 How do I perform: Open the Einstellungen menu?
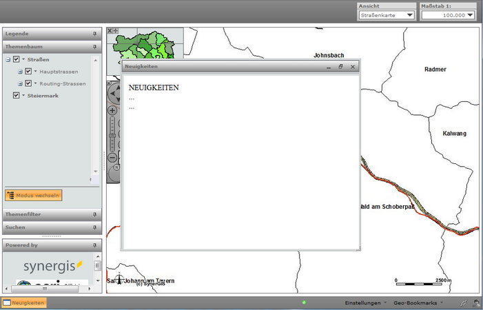click(x=365, y=303)
